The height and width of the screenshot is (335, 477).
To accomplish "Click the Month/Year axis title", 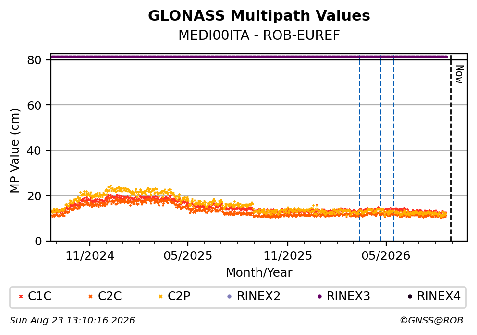I will pyautogui.click(x=259, y=273).
